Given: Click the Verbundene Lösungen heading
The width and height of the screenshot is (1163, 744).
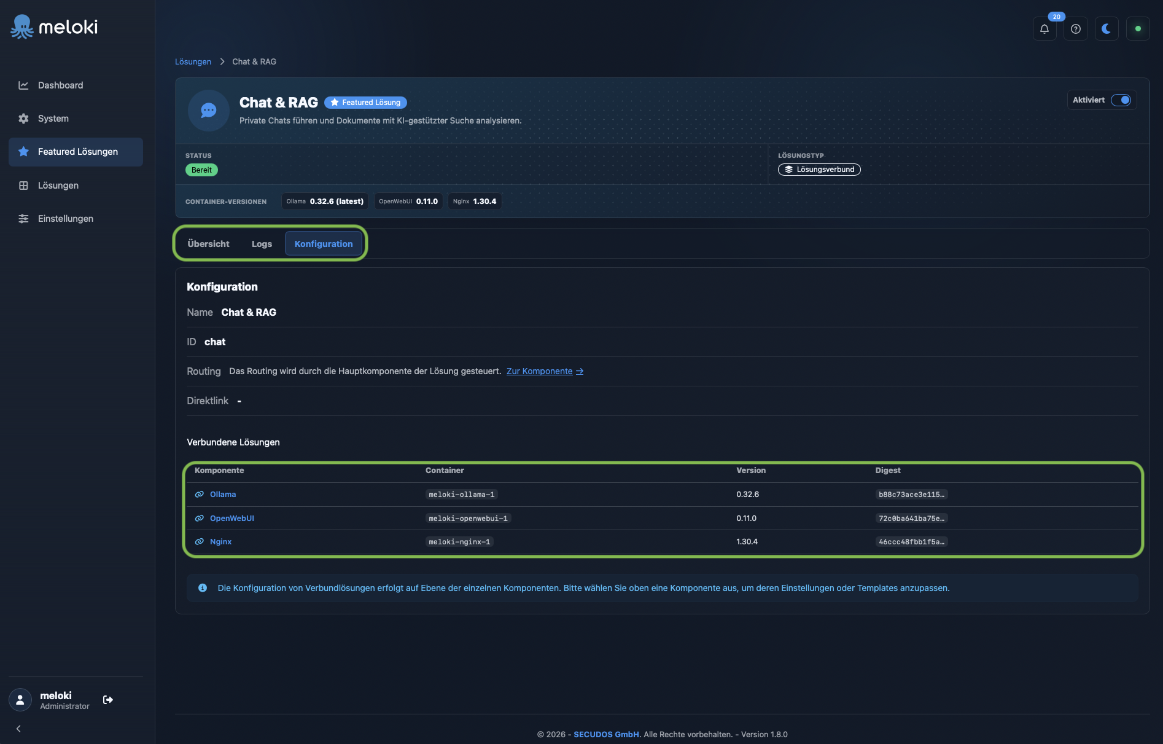Looking at the screenshot, I should pyautogui.click(x=233, y=442).
